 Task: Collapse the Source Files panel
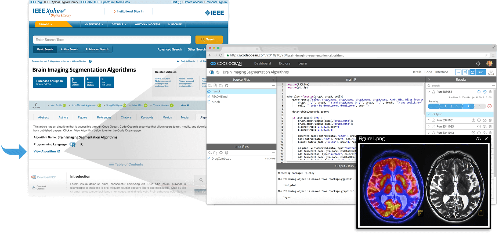[273, 80]
